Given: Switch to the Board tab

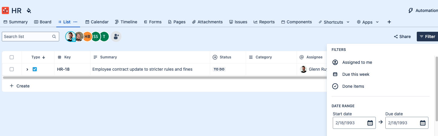Looking at the screenshot, I should coord(43,22).
